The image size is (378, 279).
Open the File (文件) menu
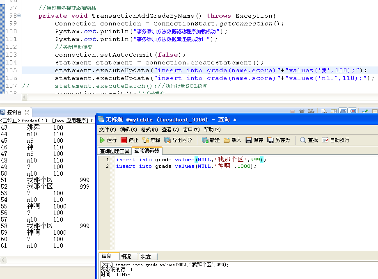[x=107, y=130]
